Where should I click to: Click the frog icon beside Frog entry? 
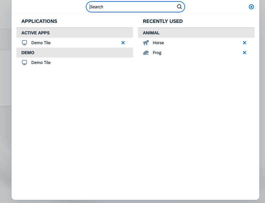[146, 53]
